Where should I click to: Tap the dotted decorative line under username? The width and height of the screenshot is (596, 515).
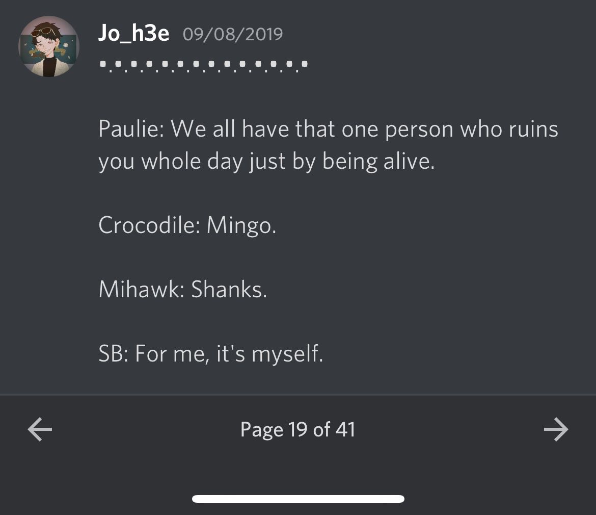click(x=204, y=65)
